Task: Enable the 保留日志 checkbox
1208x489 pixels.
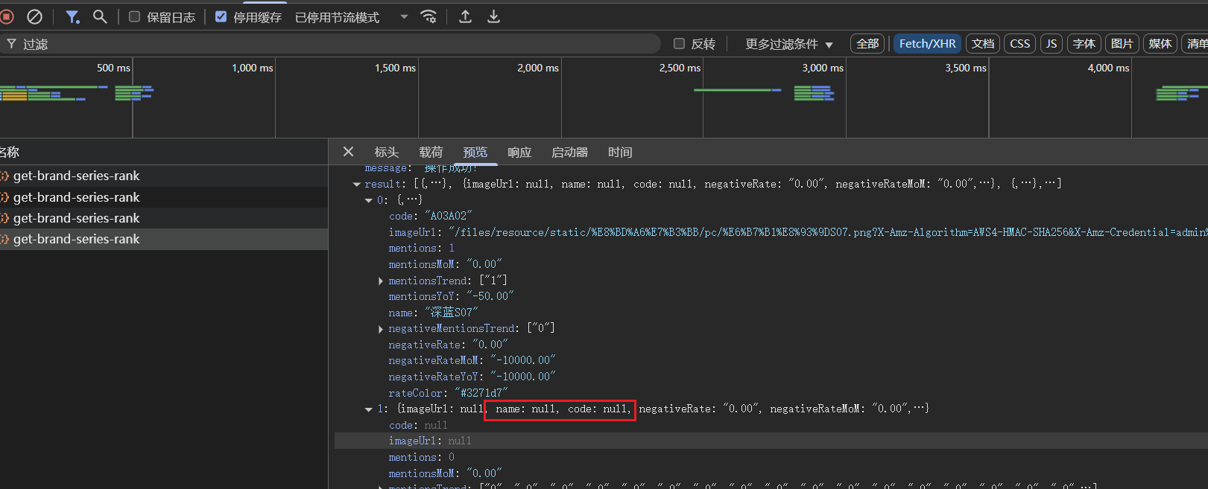Action: click(135, 16)
